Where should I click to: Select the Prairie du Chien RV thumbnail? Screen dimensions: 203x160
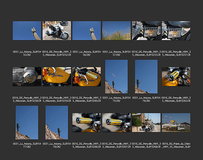point(176,123)
